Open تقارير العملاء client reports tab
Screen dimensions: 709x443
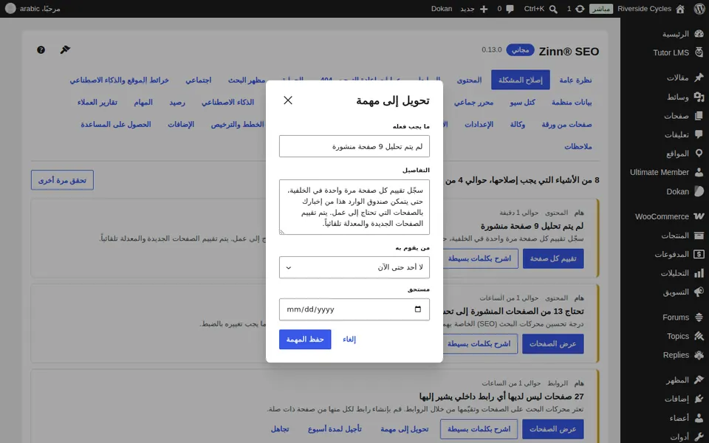(x=97, y=102)
